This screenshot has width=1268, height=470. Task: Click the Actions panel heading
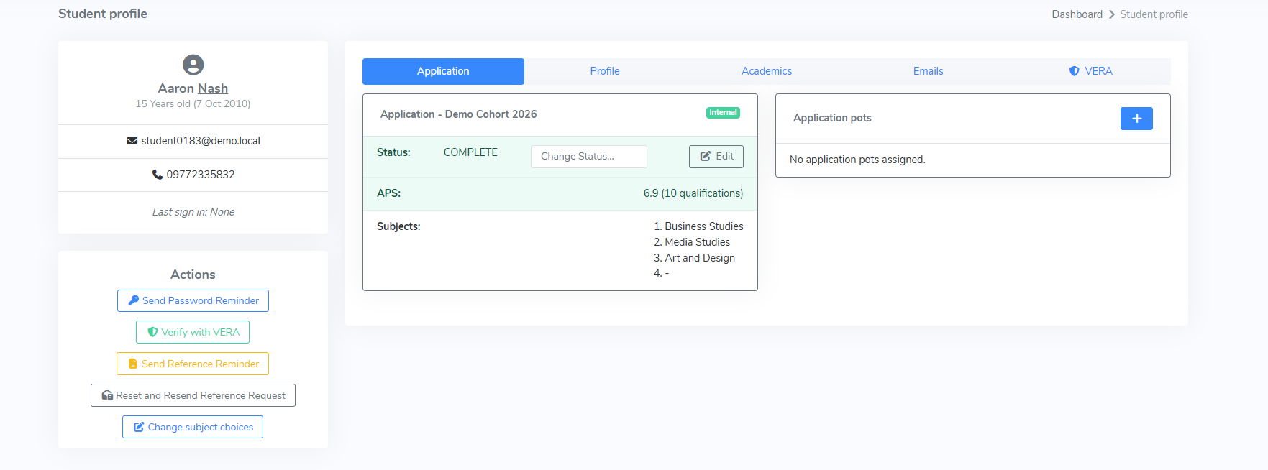coord(193,275)
